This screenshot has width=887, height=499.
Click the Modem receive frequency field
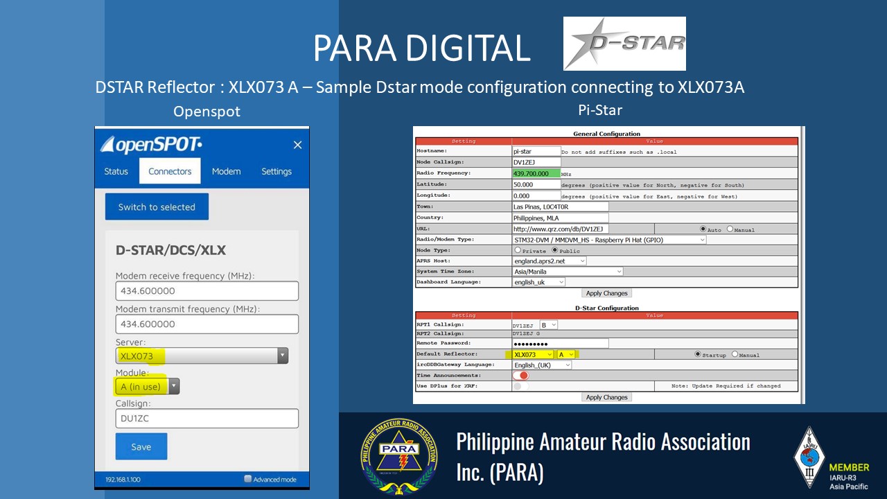pyautogui.click(x=207, y=291)
